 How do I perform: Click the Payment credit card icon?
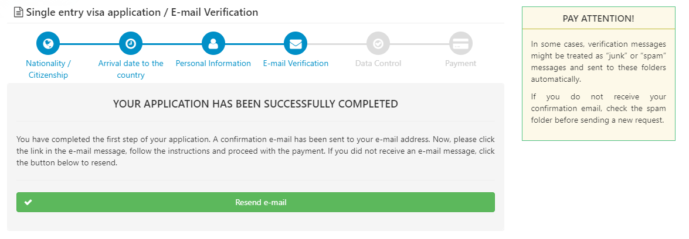point(461,44)
